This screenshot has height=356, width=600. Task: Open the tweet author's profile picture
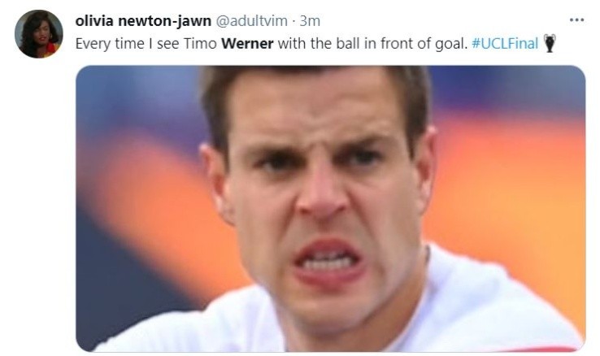click(x=39, y=34)
